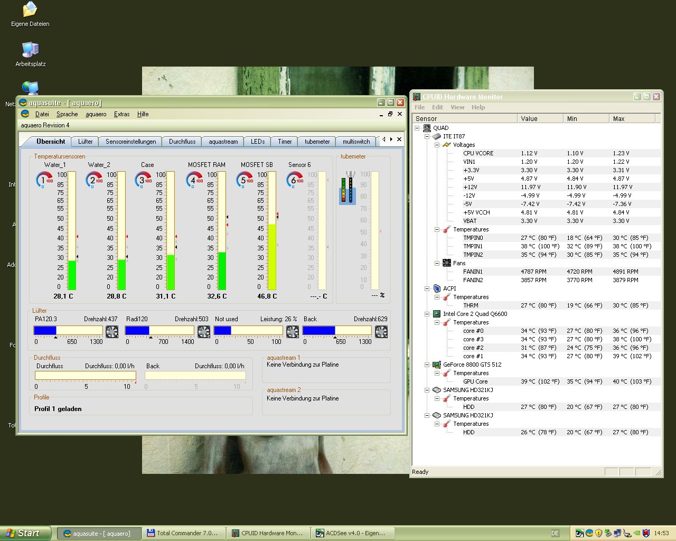
Task: Click the Intel Core 2 Quad Q6600 icon
Action: (437, 314)
